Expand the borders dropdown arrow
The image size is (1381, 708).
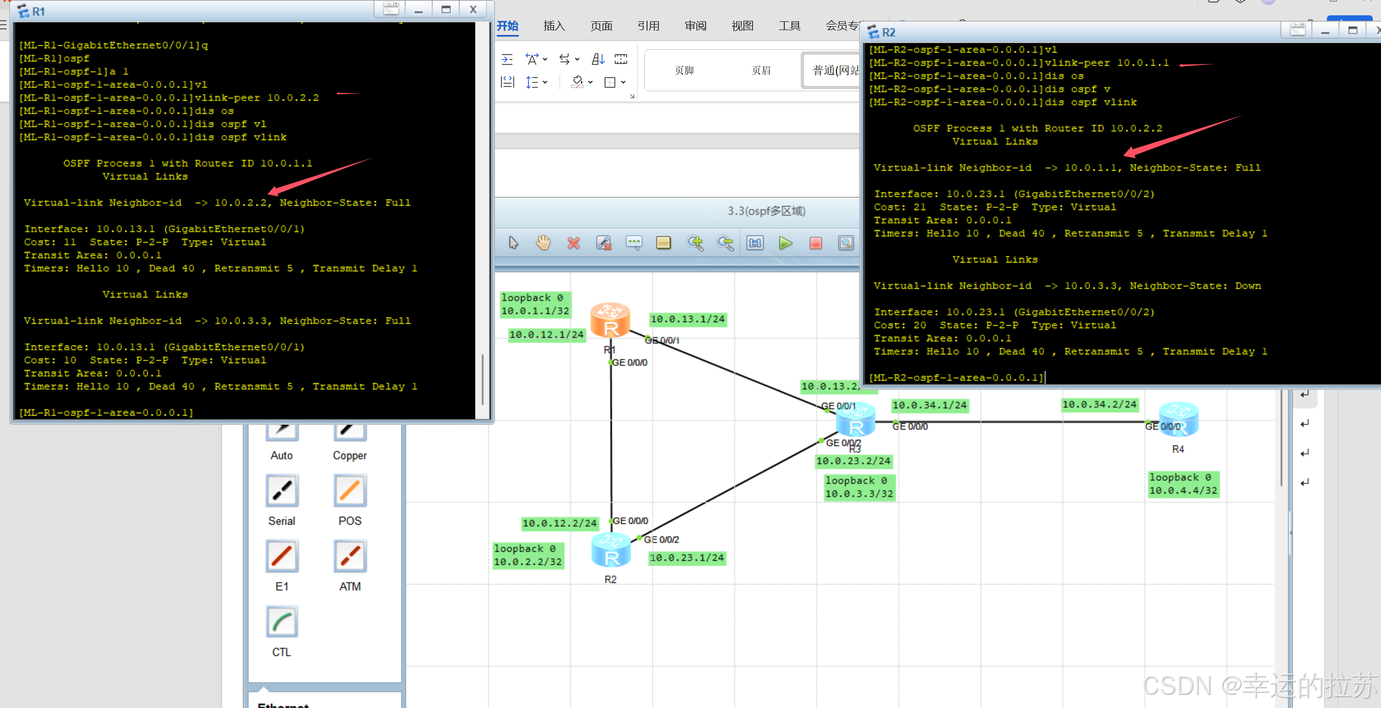pos(624,83)
